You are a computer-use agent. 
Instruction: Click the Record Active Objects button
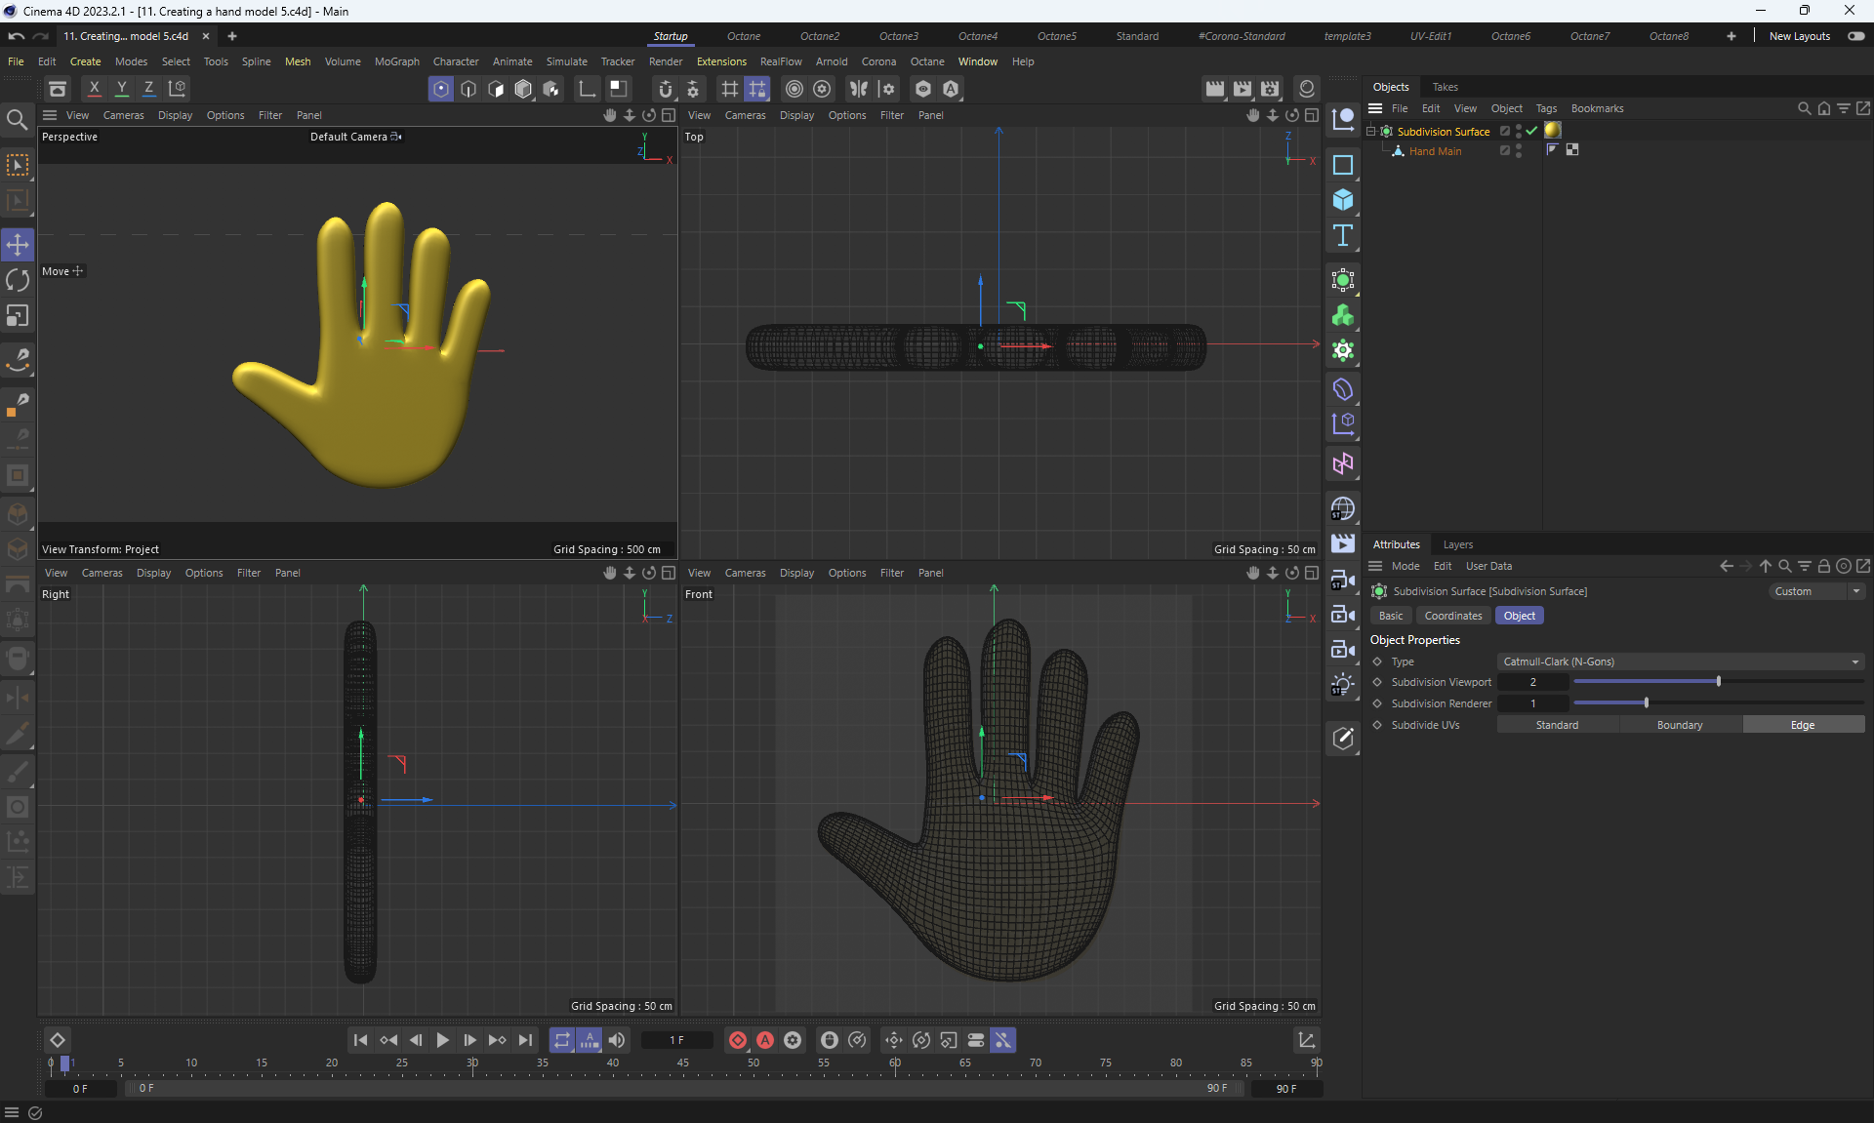pos(738,1040)
